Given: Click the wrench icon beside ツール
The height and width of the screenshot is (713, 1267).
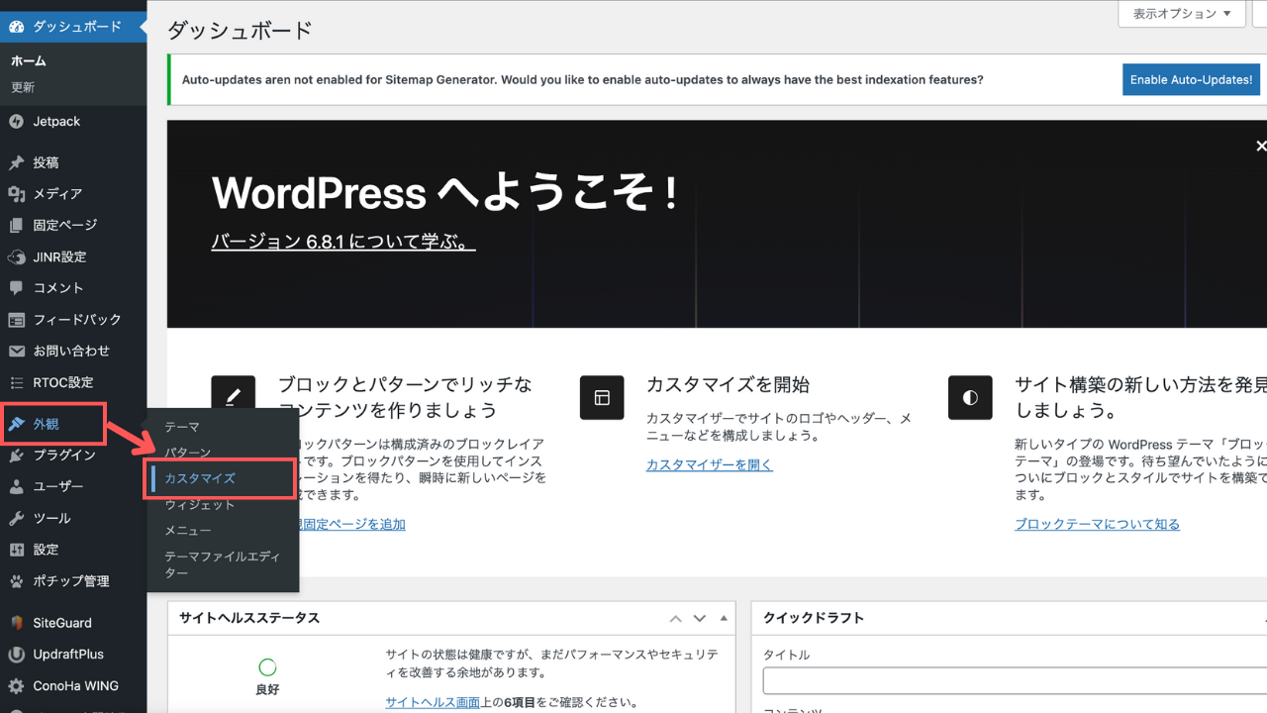Looking at the screenshot, I should tap(16, 519).
